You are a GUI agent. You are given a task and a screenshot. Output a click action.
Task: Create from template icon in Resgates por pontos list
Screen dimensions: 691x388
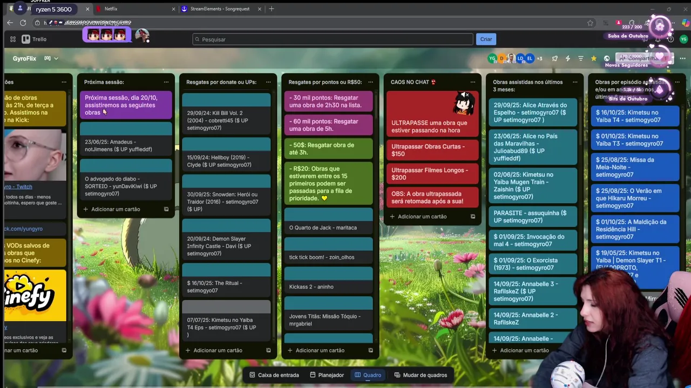tap(370, 350)
